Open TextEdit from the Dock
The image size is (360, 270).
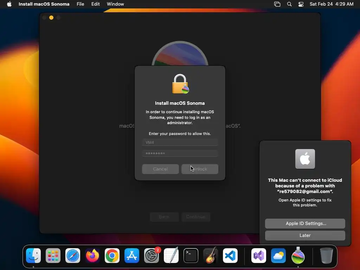(171, 256)
